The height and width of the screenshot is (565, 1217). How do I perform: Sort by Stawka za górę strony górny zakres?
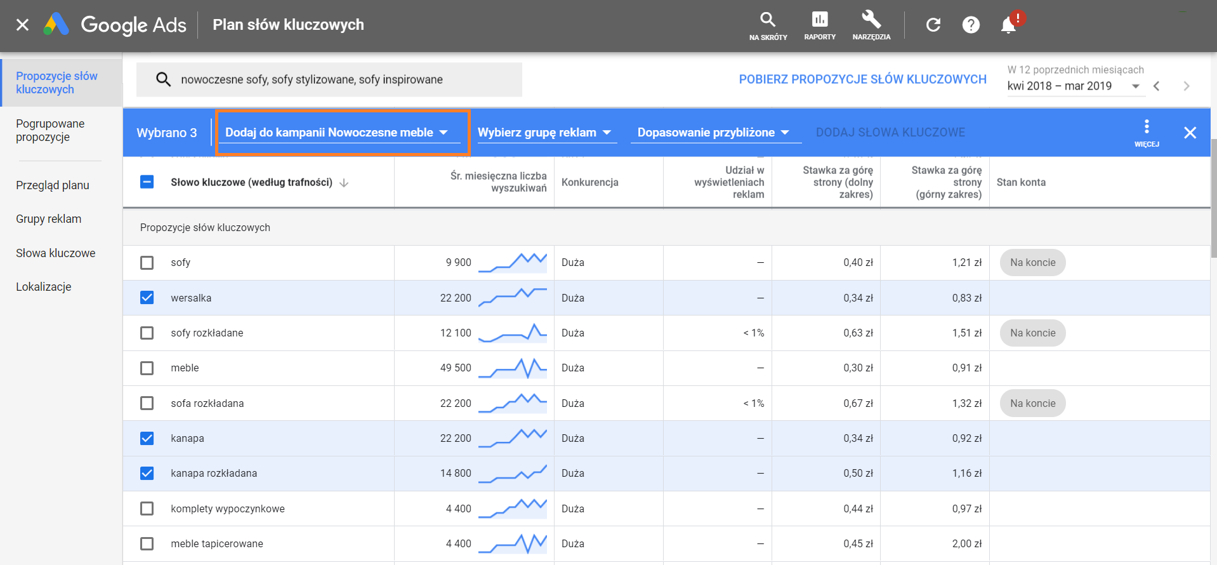coord(947,182)
